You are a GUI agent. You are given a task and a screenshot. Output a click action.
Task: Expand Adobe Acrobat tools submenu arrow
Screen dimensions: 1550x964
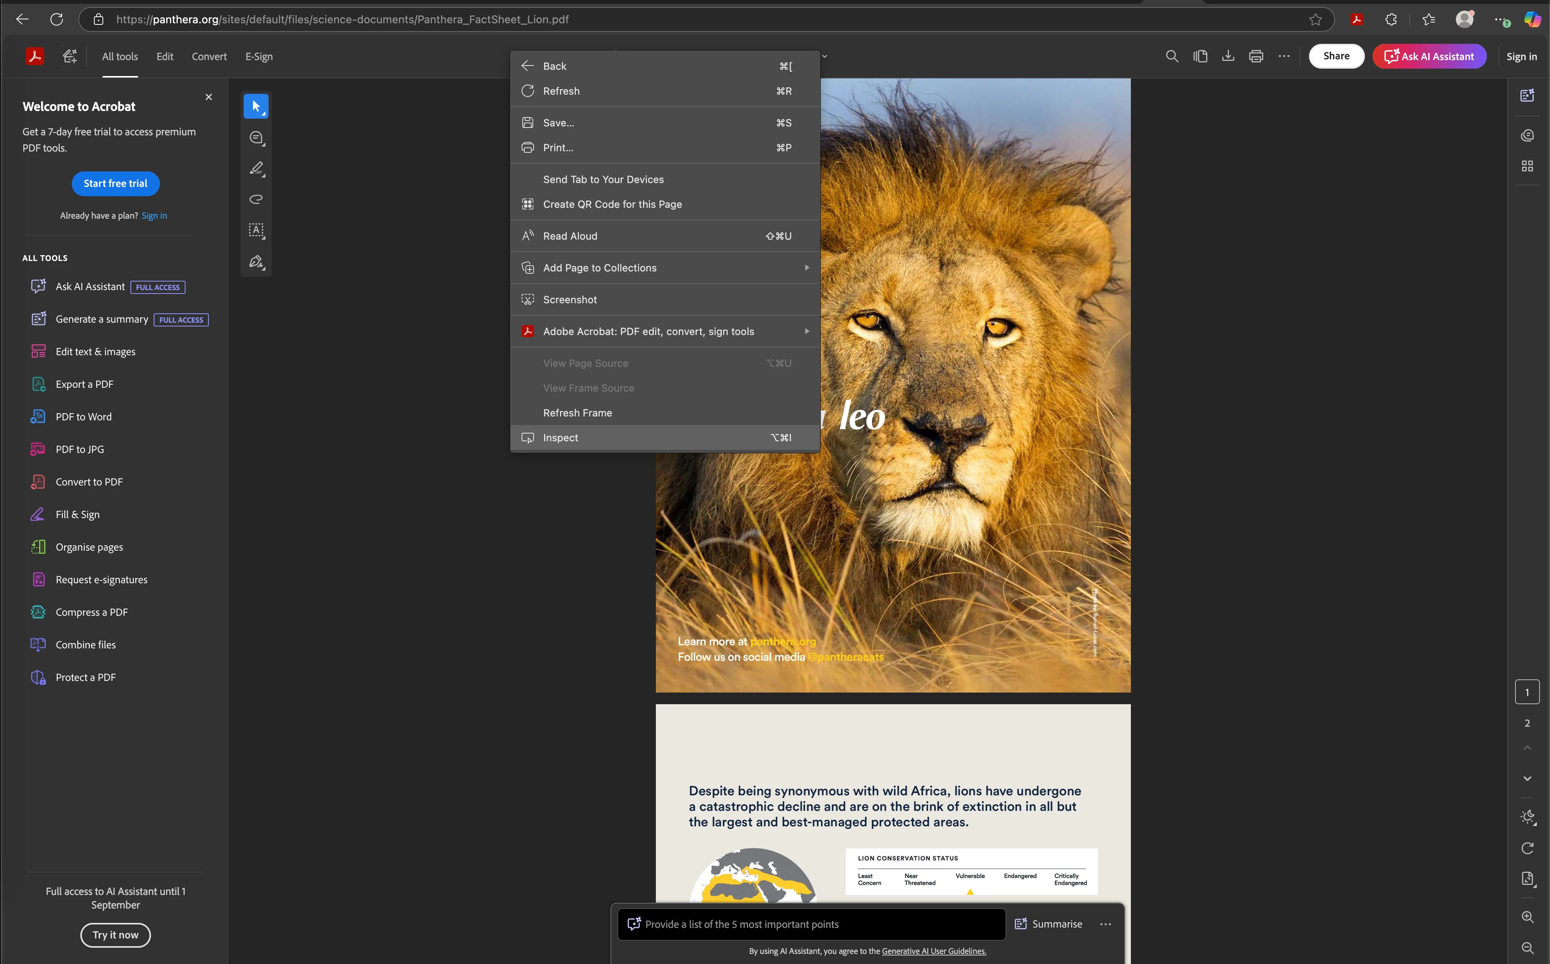point(806,331)
